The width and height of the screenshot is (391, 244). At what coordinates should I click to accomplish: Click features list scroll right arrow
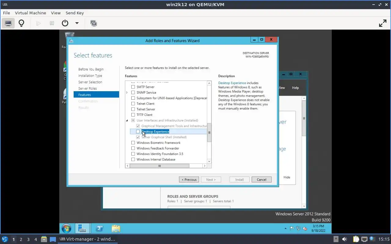(x=205, y=166)
